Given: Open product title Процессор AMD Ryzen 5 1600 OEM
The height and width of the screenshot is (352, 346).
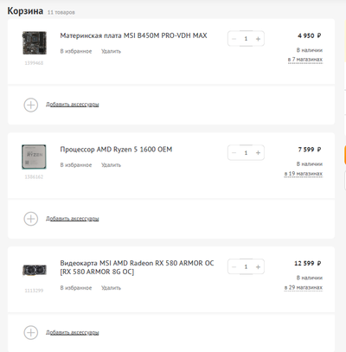Looking at the screenshot, I should pyautogui.click(x=116, y=150).
